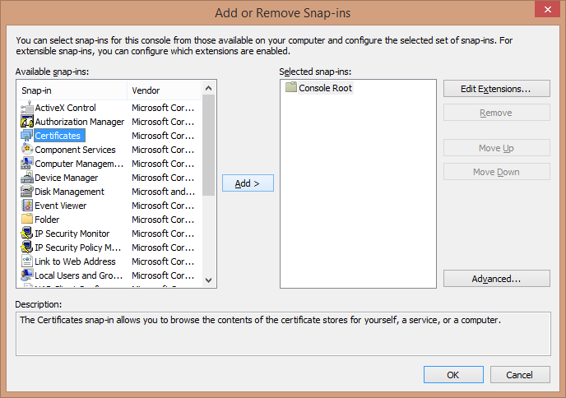Click the Disk Management icon
The width and height of the screenshot is (566, 398).
click(x=26, y=192)
